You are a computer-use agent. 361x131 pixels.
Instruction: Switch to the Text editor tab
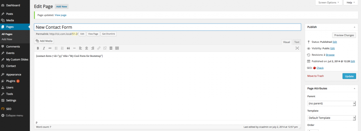pos(297,42)
